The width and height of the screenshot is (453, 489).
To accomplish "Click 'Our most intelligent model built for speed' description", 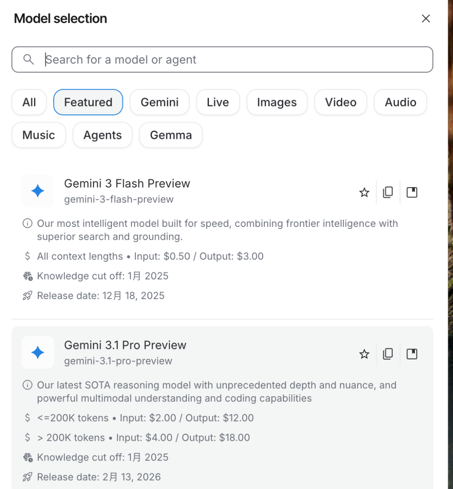I will [217, 230].
